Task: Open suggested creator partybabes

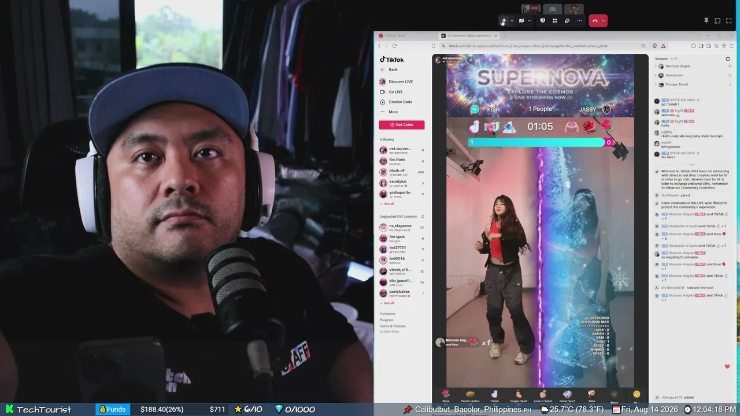Action: point(401,293)
